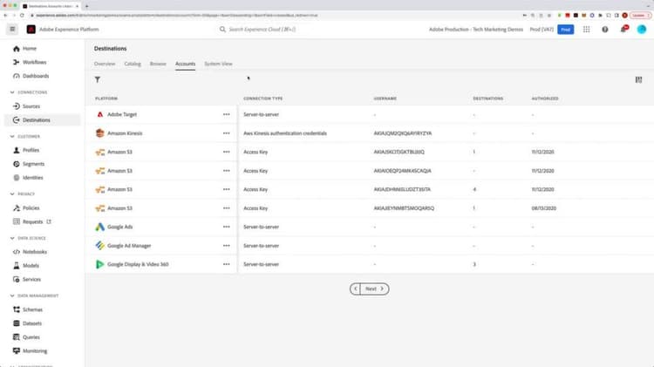
Task: Open more options for Amazon Kinesis
Action: click(227, 133)
